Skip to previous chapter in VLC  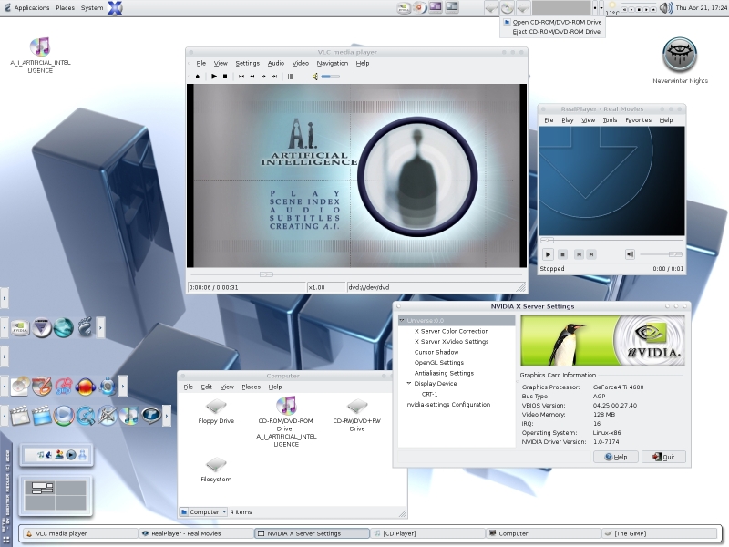tap(241, 77)
